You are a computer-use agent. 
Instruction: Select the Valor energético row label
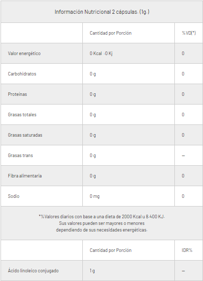coord(24,54)
